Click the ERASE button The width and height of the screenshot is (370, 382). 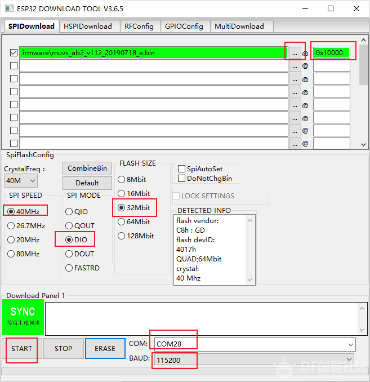click(105, 349)
